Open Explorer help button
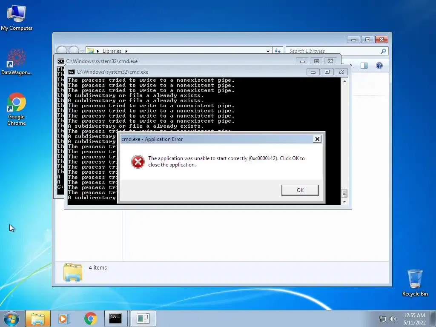436x327 pixels. [379, 66]
